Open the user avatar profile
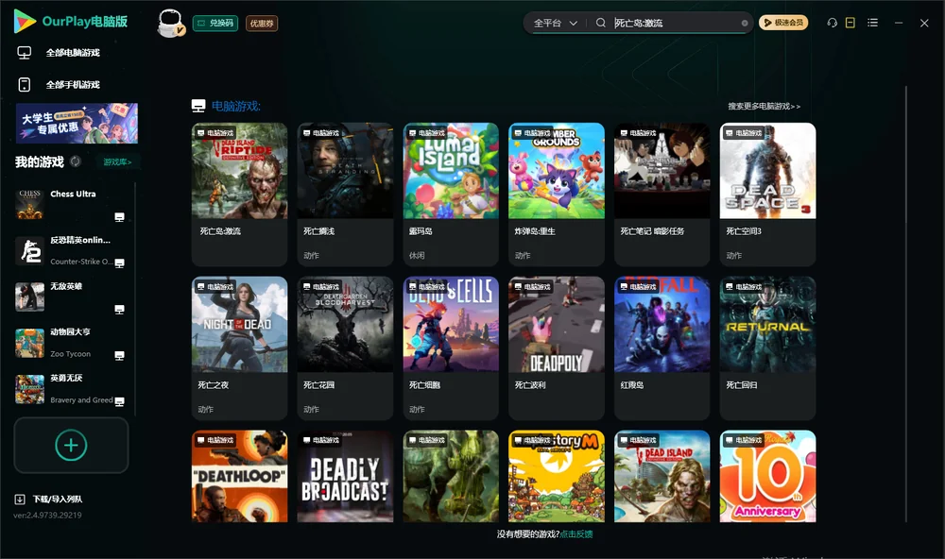Screen dimensions: 945x559 tap(170, 23)
